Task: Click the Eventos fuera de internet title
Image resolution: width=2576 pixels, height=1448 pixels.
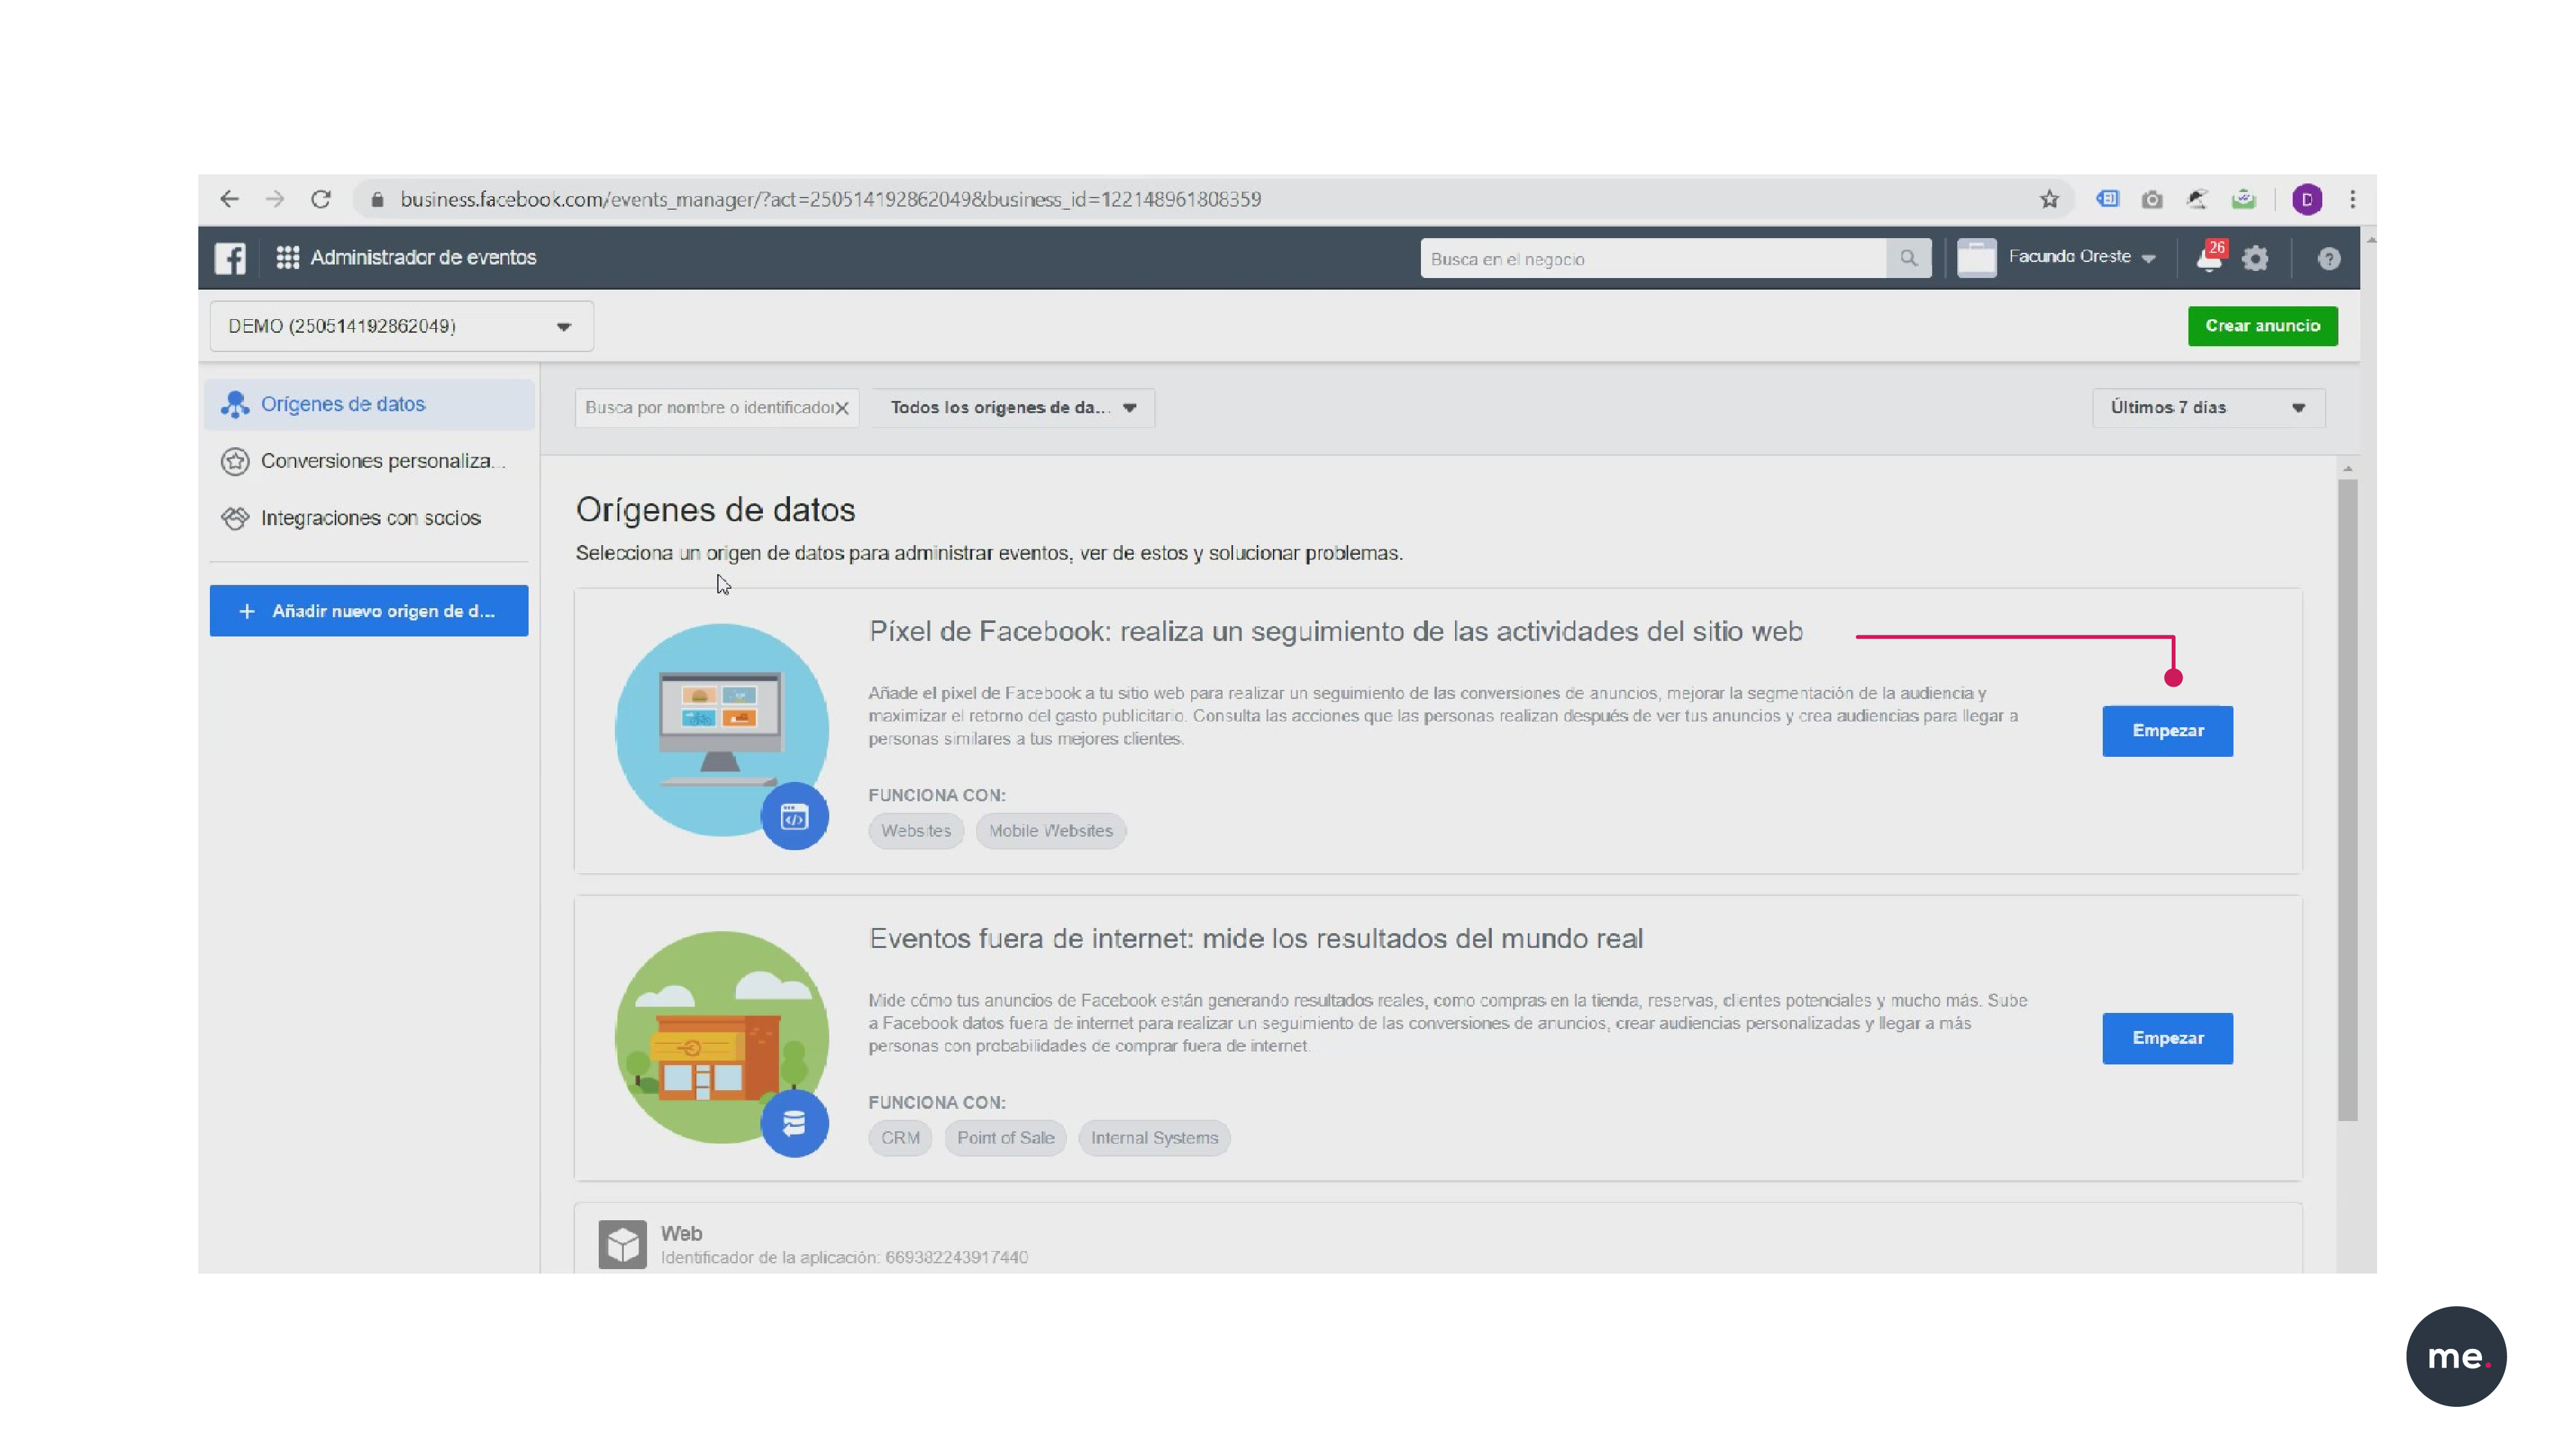Action: pyautogui.click(x=1255, y=938)
